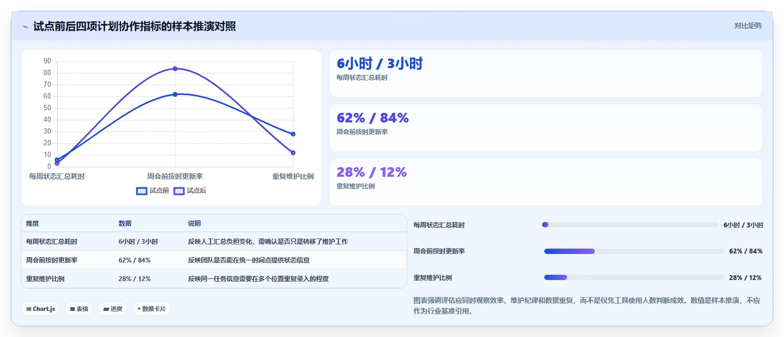Click the description starting 反映同一任务信息
The width and height of the screenshot is (784, 337).
pos(258,279)
